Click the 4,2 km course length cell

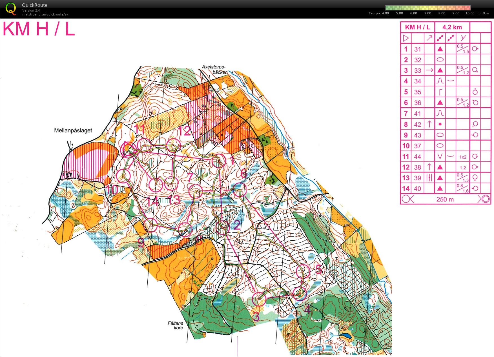[452, 27]
